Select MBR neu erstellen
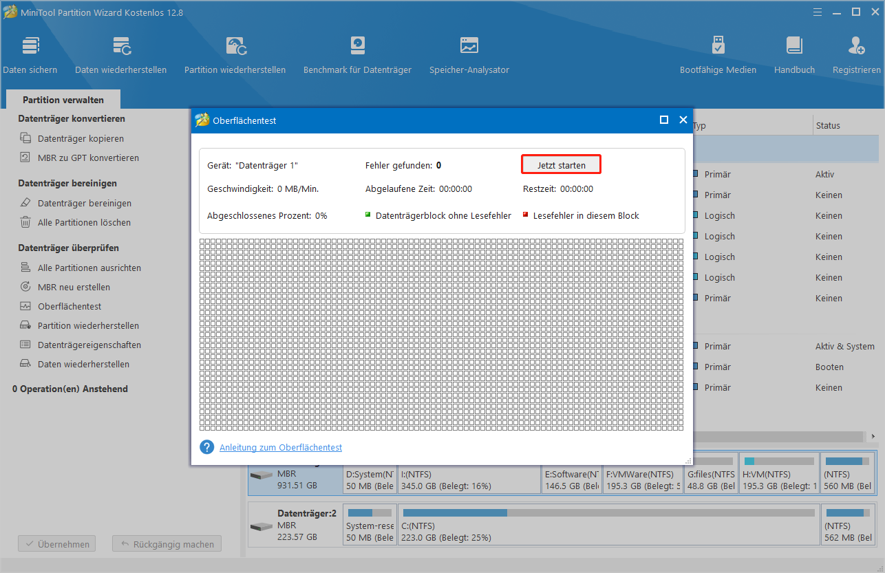The height and width of the screenshot is (573, 885). tap(74, 287)
